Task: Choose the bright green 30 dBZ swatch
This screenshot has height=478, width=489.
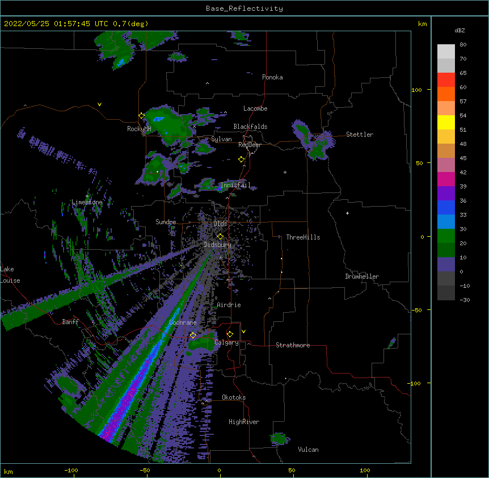Action: pyautogui.click(x=446, y=236)
